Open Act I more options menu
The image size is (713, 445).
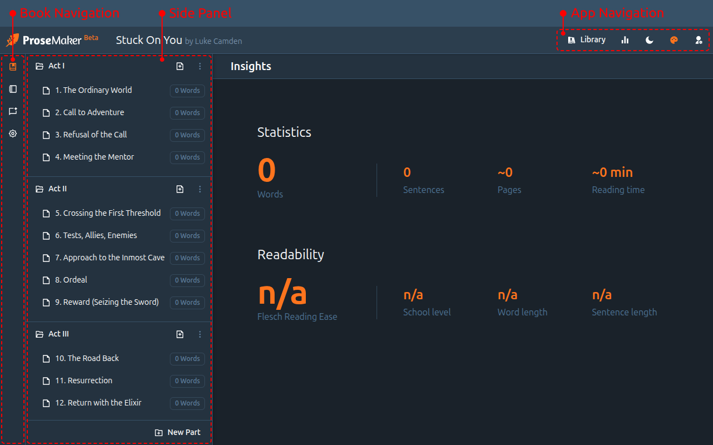click(200, 66)
